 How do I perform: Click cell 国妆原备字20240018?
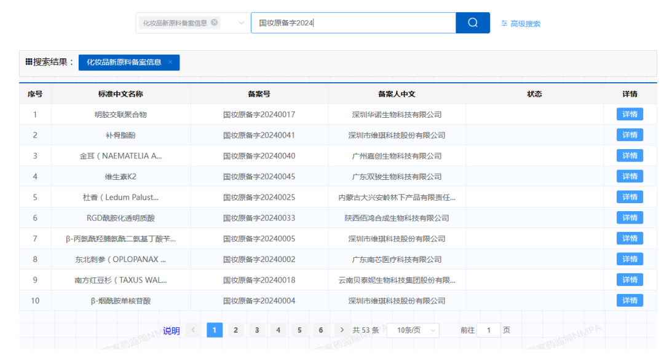point(259,281)
